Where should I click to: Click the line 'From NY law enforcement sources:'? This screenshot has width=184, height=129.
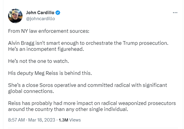(49, 31)
